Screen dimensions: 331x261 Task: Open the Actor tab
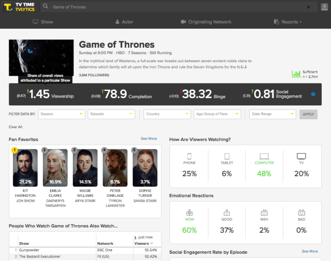pos(124,22)
